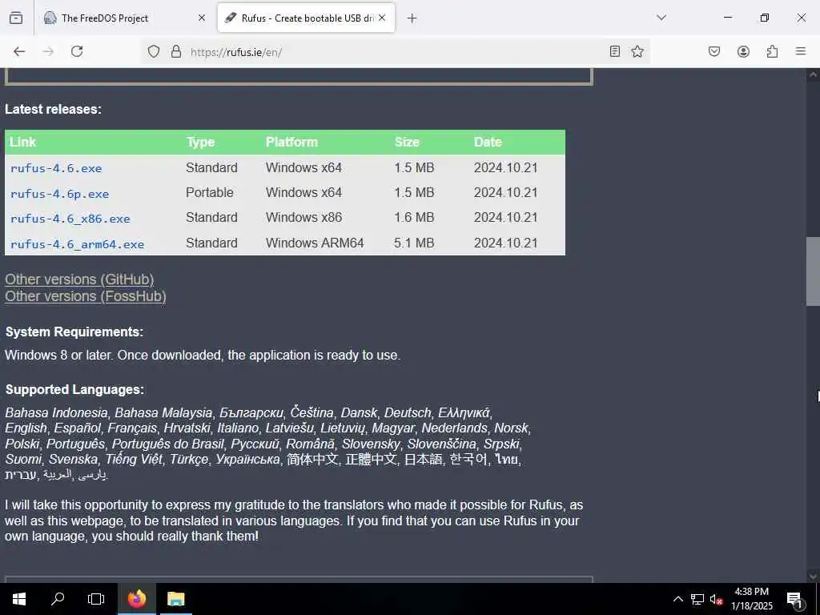820x615 pixels.
Task: Close The FreeDOS Project tab
Action: click(x=202, y=18)
